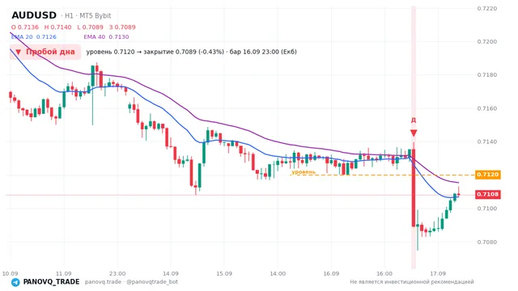Click the AUDUSD symbol title
This screenshot has width=518, height=291.
pyautogui.click(x=34, y=15)
